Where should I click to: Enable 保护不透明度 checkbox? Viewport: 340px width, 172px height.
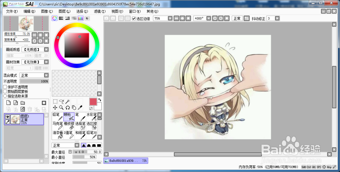[5, 87]
